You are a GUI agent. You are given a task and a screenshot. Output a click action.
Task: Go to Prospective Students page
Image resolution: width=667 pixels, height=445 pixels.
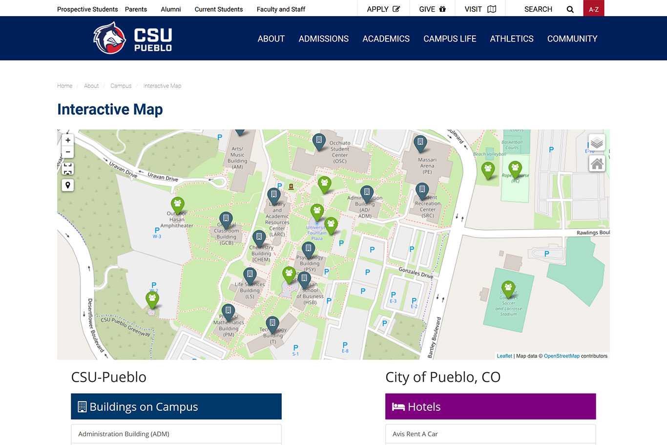click(87, 9)
